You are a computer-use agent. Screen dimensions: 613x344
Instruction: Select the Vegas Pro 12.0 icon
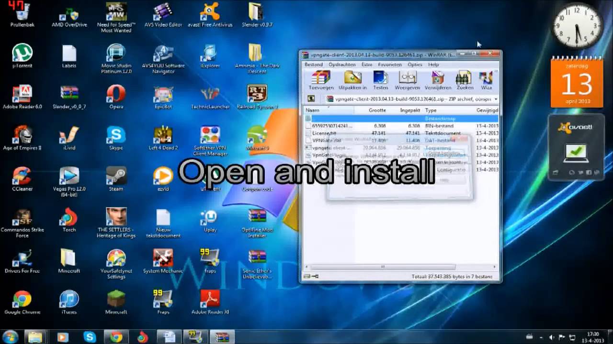tap(69, 182)
